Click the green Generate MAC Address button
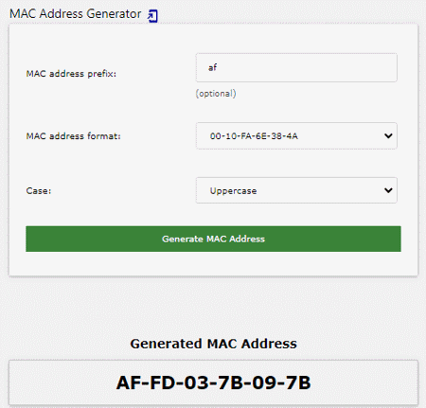426x408 pixels. 213,239
